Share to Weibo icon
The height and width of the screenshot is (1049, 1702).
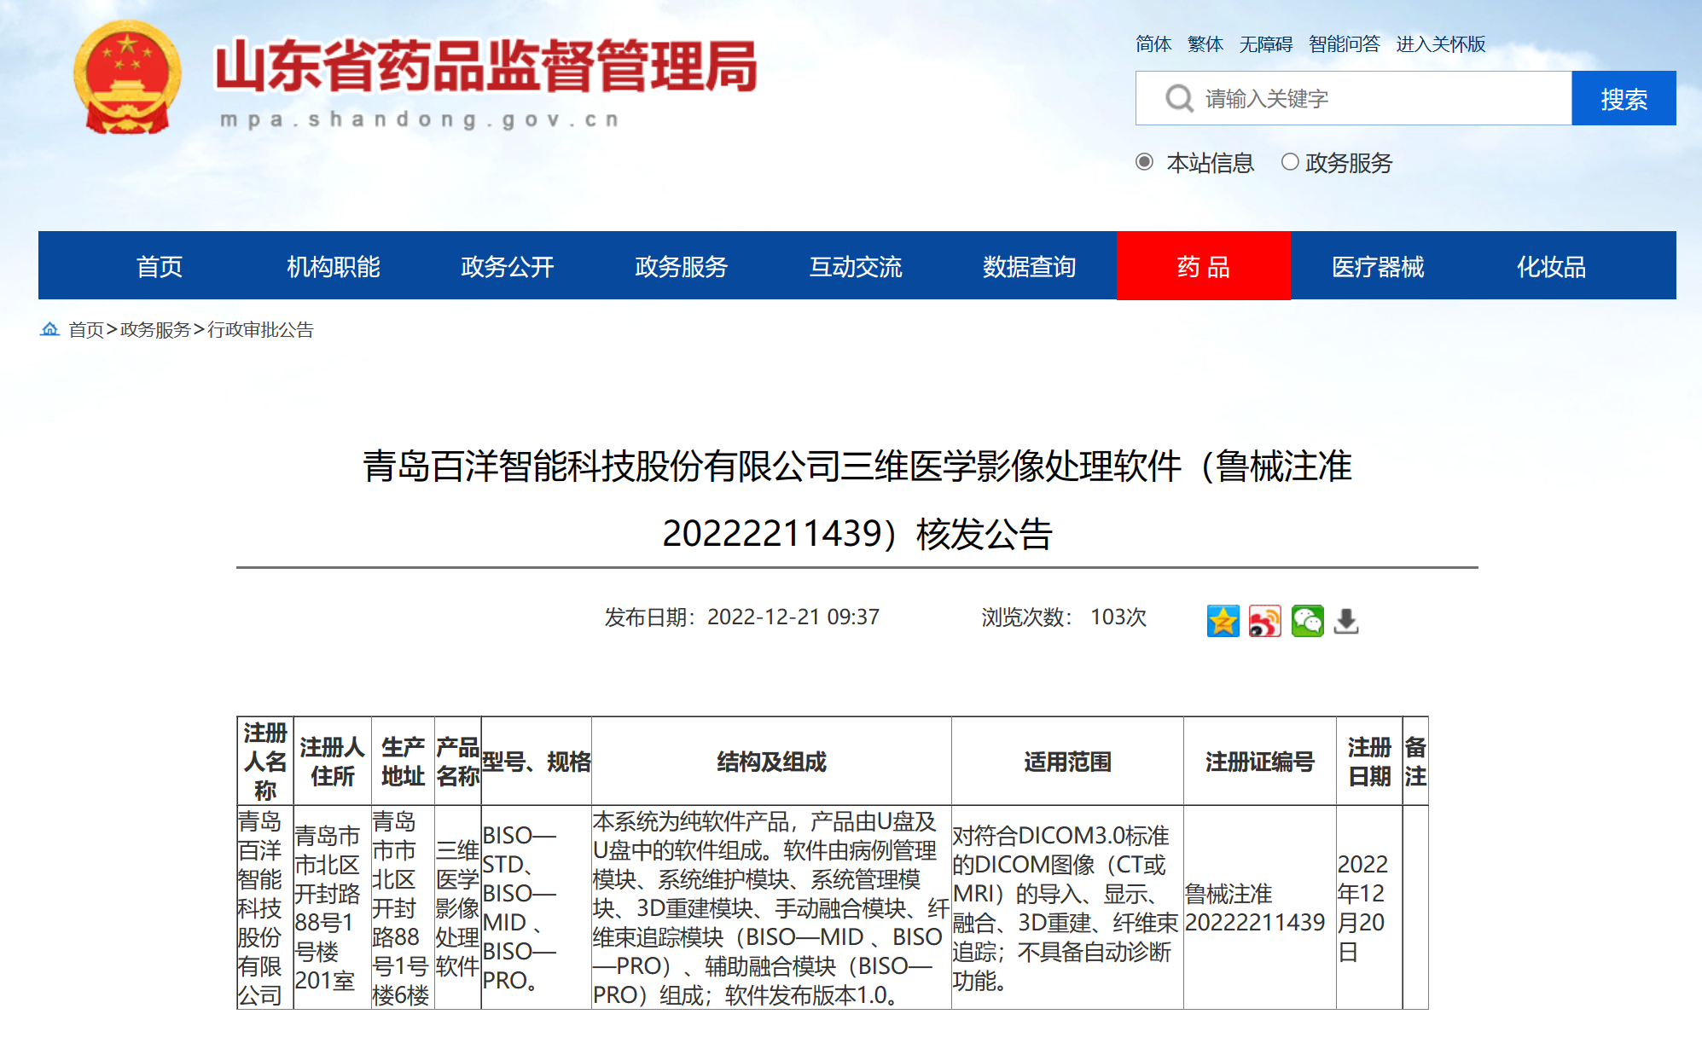coord(1264,621)
